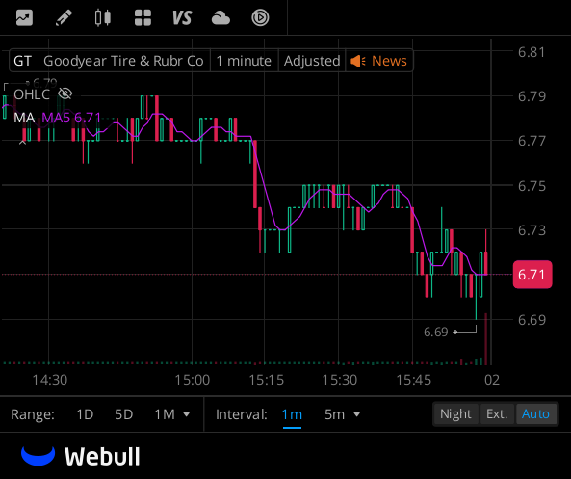The height and width of the screenshot is (479, 571).
Task: Select the 1M range
Action: click(165, 414)
